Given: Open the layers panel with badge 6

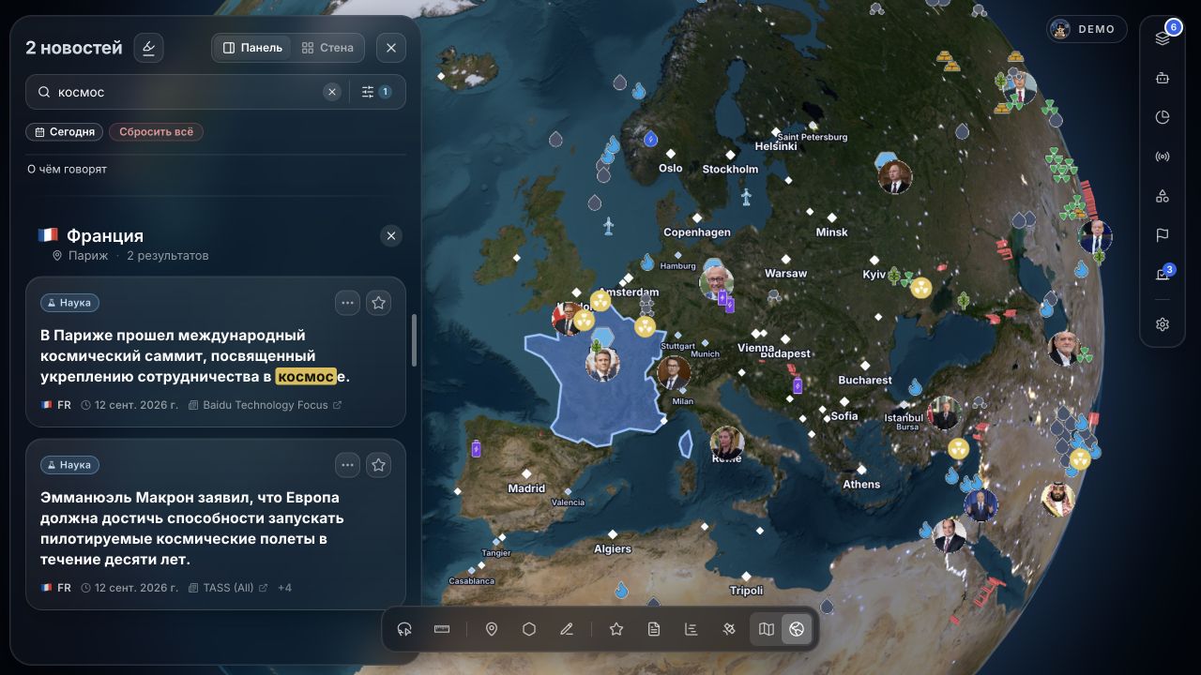Looking at the screenshot, I should 1163,38.
